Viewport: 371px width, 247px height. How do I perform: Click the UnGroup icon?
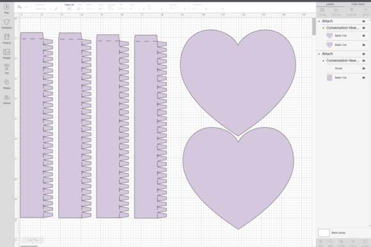pos(336,10)
